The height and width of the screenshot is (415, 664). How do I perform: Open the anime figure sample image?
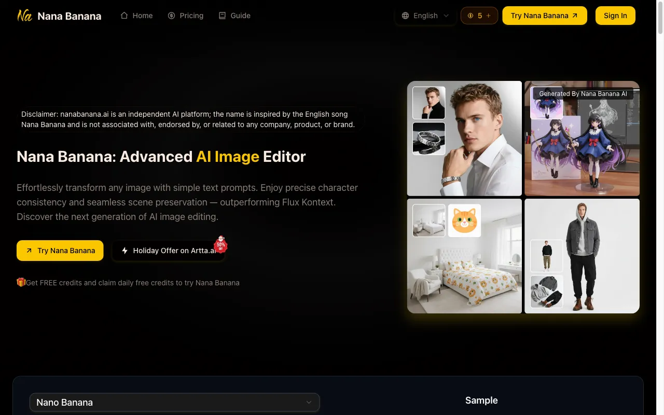582,139
